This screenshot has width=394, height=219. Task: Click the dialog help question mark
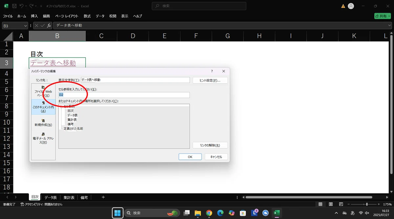[212, 71]
